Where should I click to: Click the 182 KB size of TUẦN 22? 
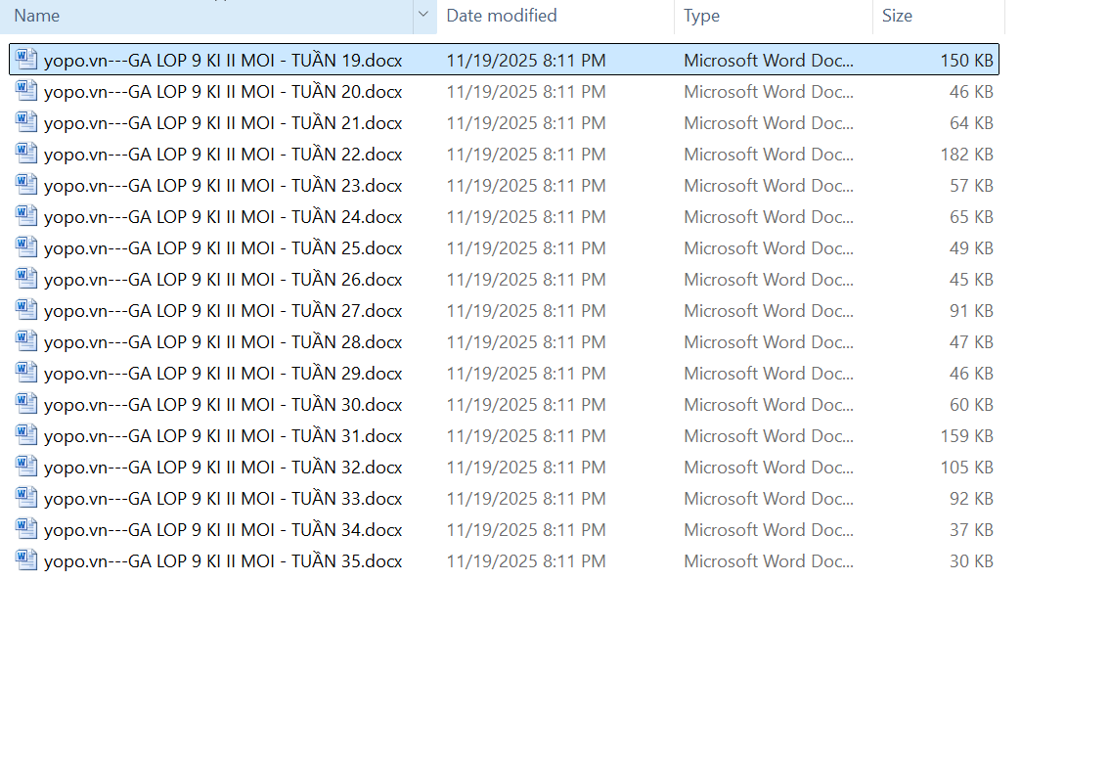pyautogui.click(x=966, y=155)
